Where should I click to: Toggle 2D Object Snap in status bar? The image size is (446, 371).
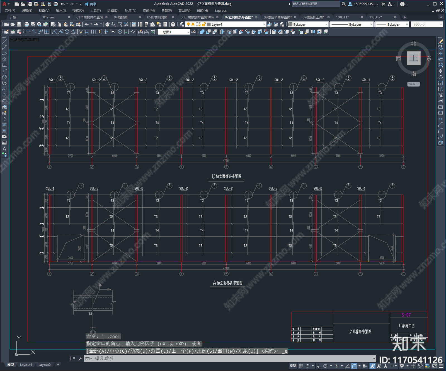pos(354,366)
